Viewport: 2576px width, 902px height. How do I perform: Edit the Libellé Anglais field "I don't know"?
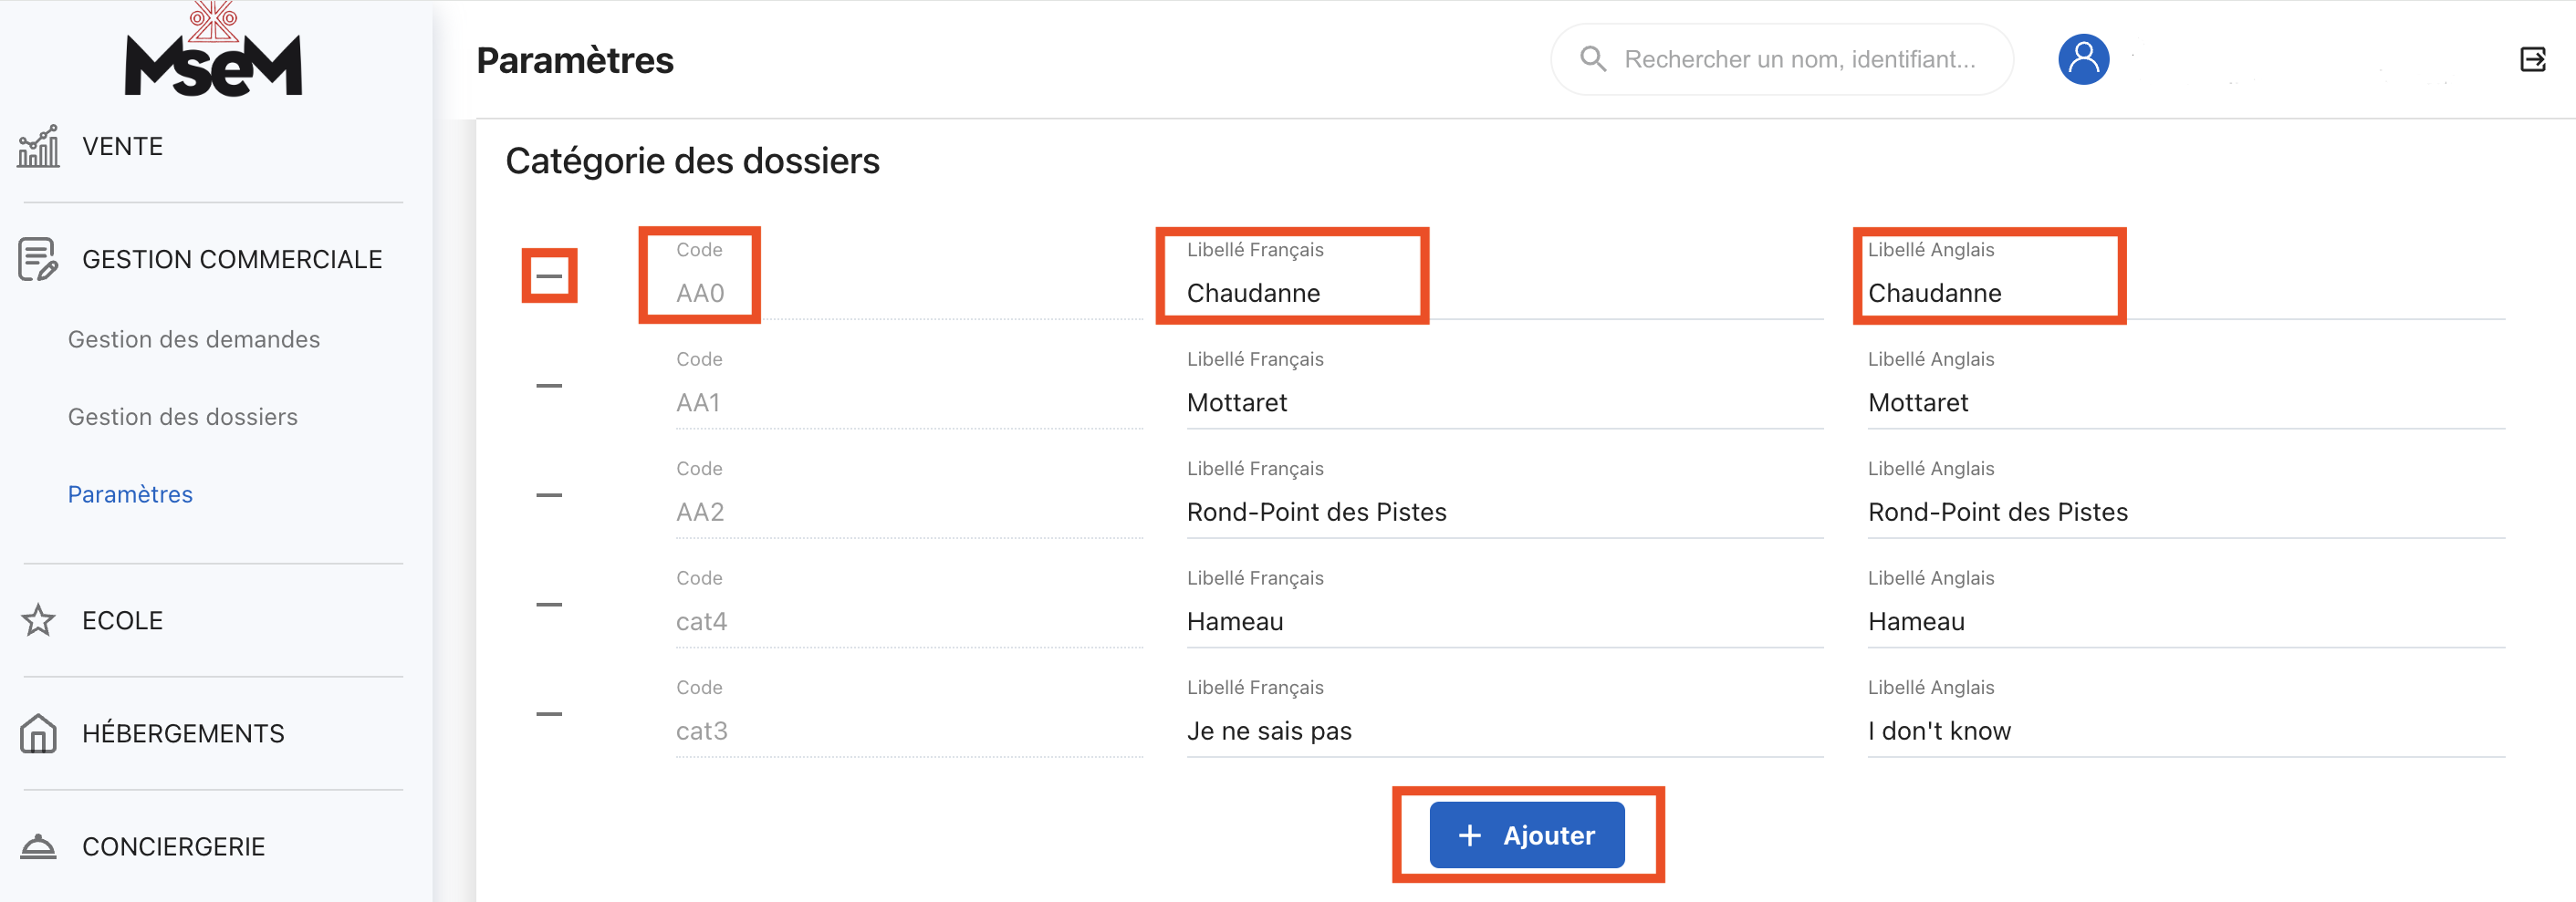click(x=2184, y=731)
